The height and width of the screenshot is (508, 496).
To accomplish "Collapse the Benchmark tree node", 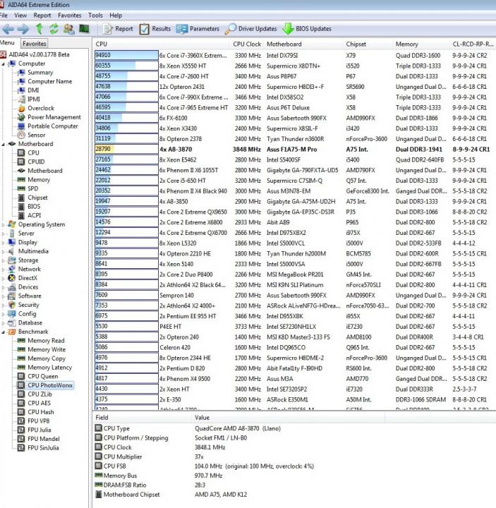I will point(4,332).
